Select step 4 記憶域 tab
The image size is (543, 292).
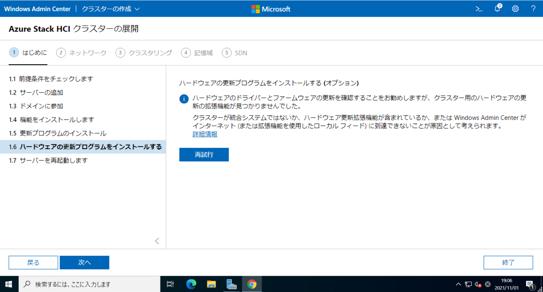(197, 53)
